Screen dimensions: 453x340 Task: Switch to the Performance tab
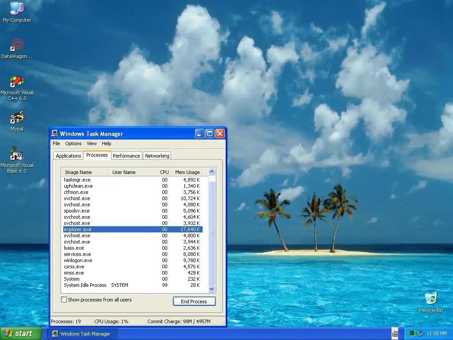pyautogui.click(x=126, y=155)
